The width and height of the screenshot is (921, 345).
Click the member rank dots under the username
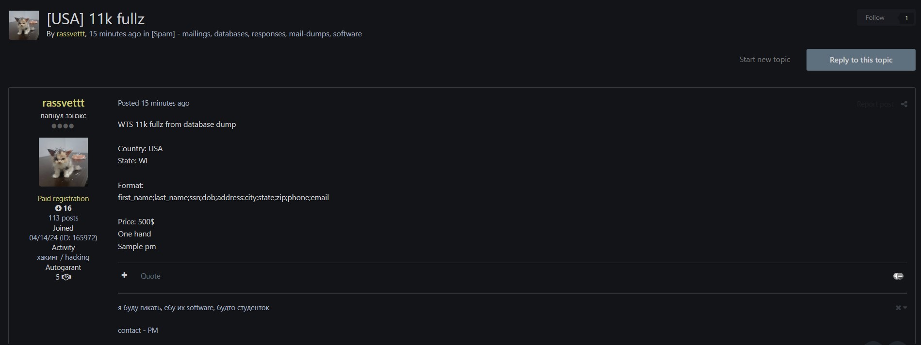63,126
